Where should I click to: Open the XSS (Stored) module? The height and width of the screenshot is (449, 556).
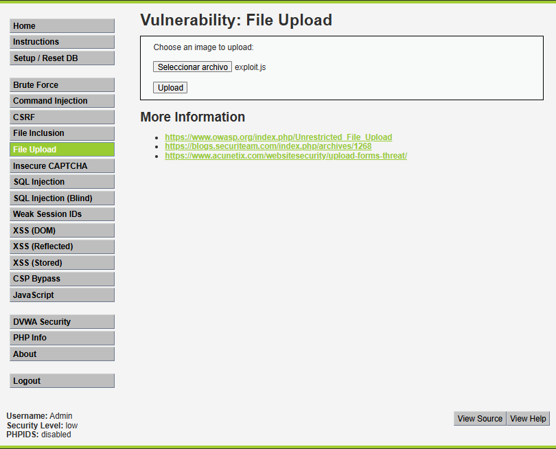[62, 263]
